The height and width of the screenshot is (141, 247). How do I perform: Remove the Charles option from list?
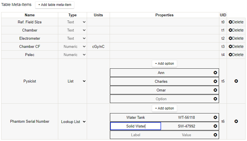tap(215, 82)
